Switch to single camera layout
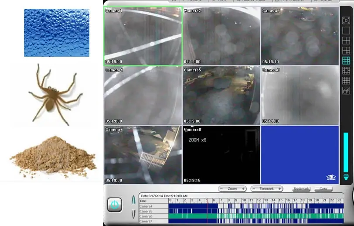Viewport: 354px width, 226px height. click(346, 31)
